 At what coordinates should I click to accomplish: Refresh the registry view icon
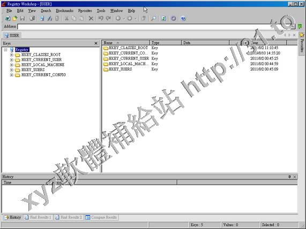pos(163,19)
